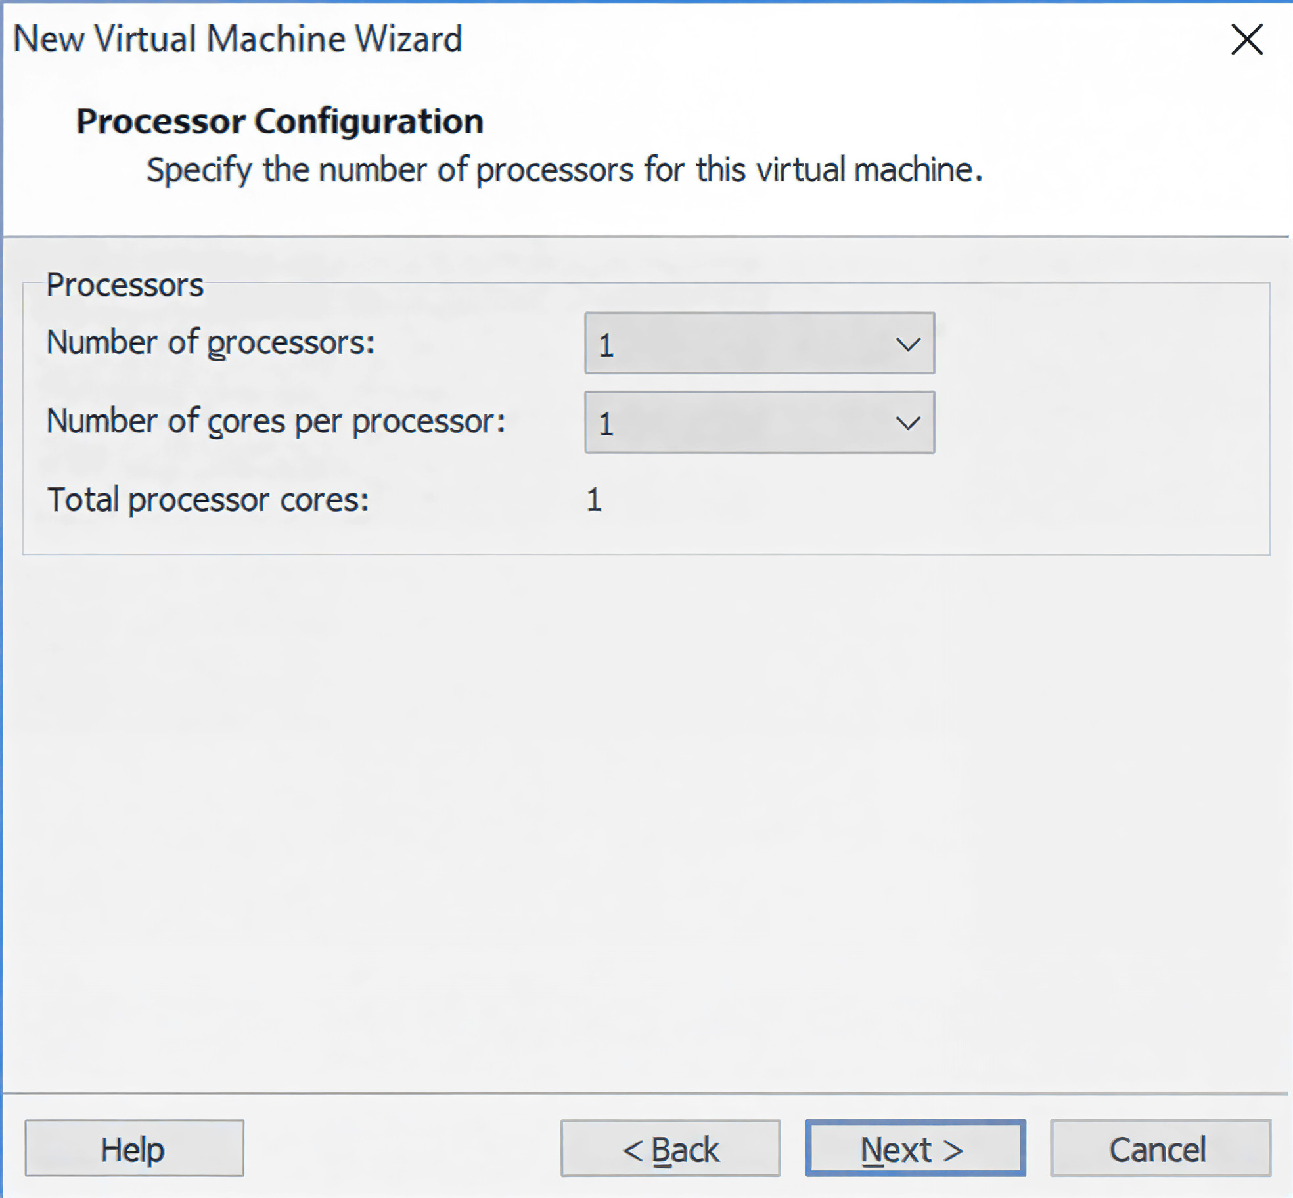The image size is (1293, 1198).
Task: Click the "Total processor cores:" label
Action: [208, 500]
